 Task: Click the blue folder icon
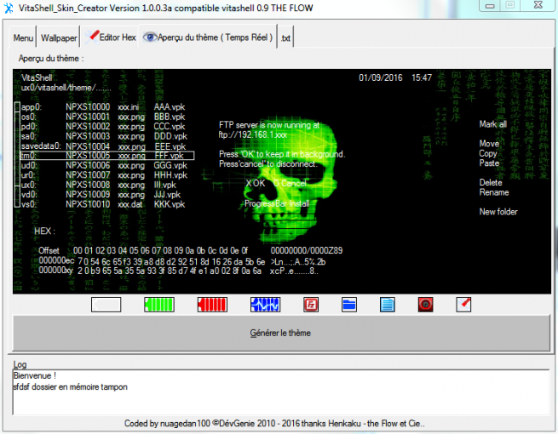pyautogui.click(x=349, y=304)
